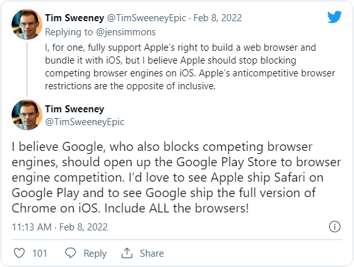Open the parent tweet text about Apple
This screenshot has width=354, height=267.
point(190,67)
